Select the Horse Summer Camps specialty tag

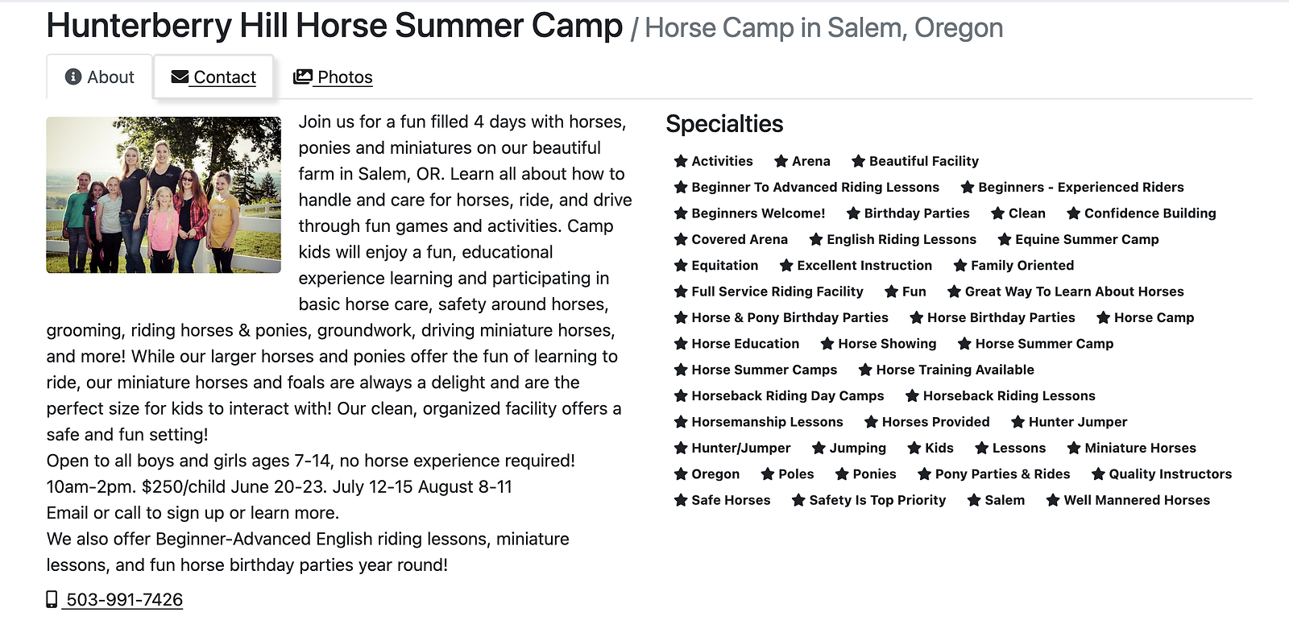point(764,370)
